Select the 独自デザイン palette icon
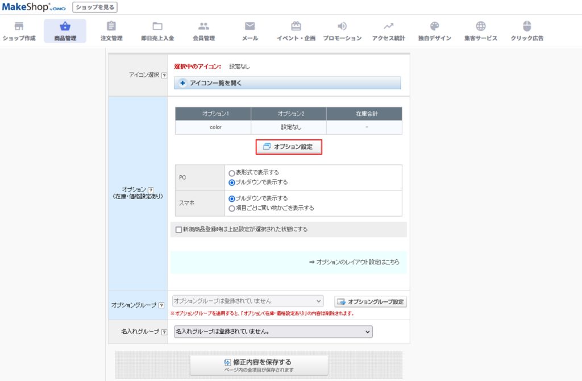 click(434, 26)
